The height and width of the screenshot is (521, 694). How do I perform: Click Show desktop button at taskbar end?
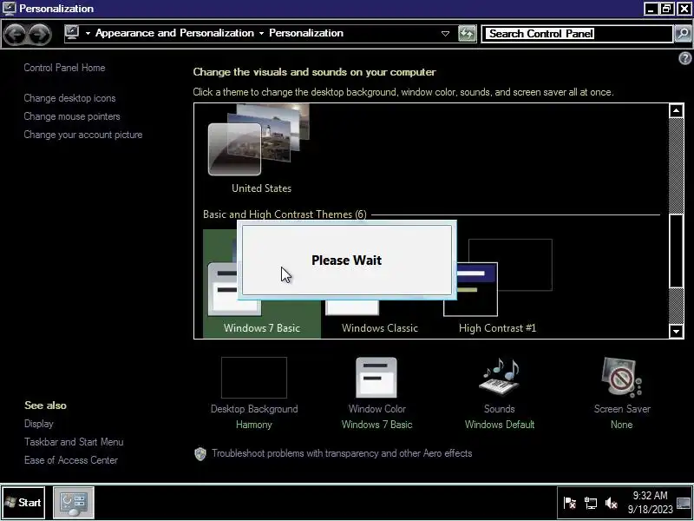(x=684, y=503)
